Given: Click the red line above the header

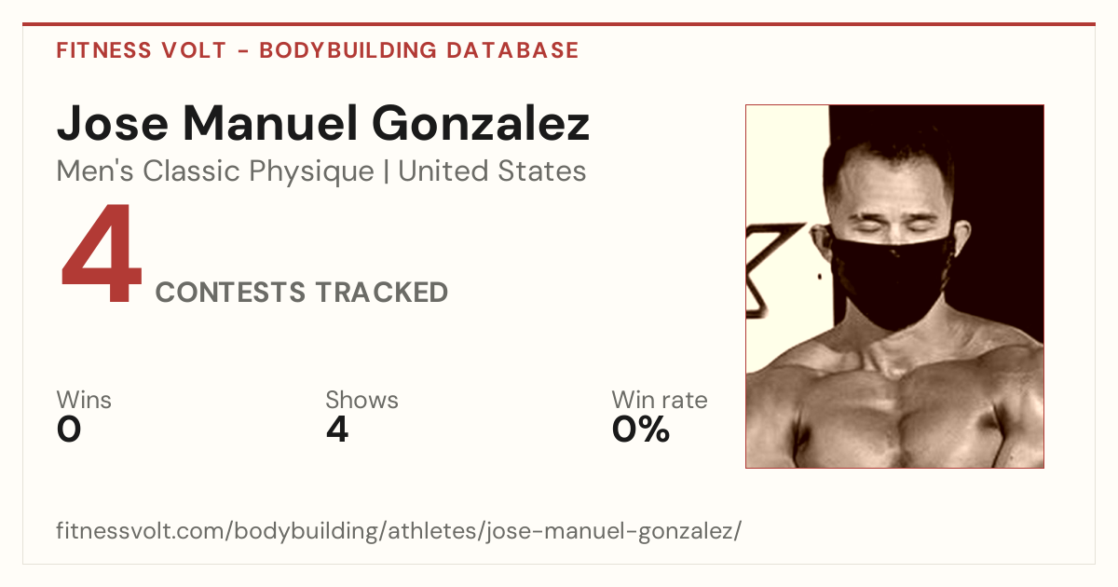Looking at the screenshot, I should pos(559,24).
